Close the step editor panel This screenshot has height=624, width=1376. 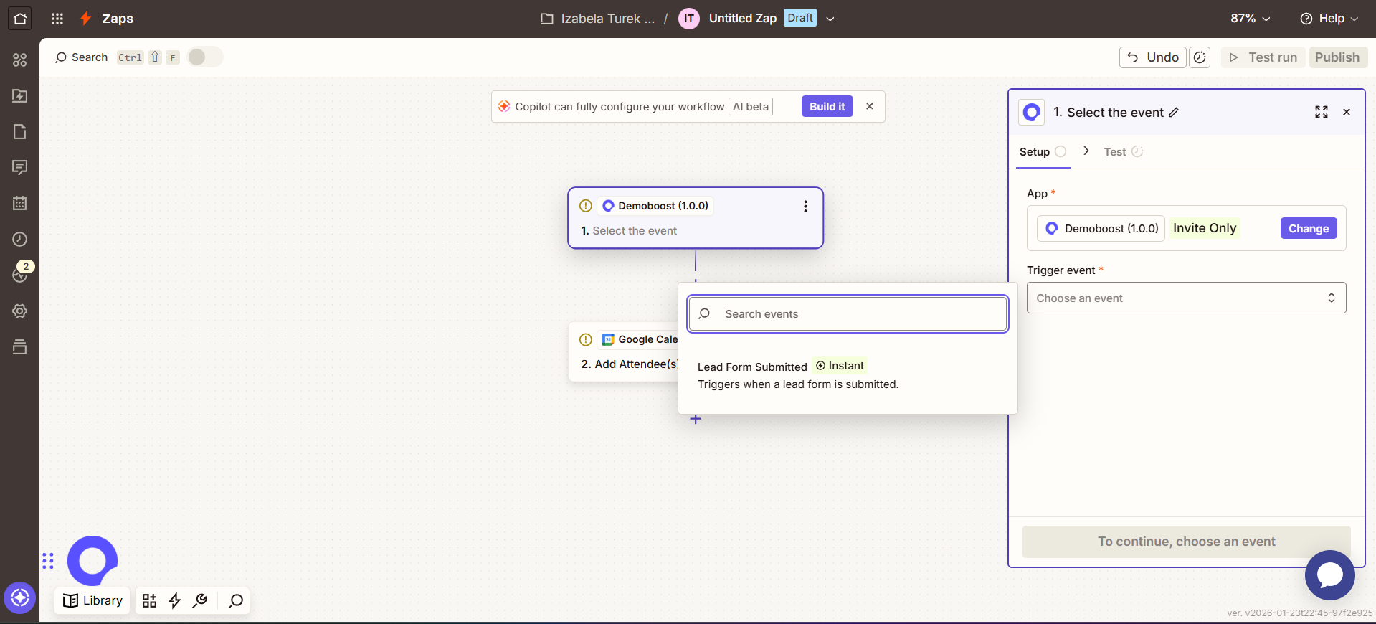pos(1347,112)
